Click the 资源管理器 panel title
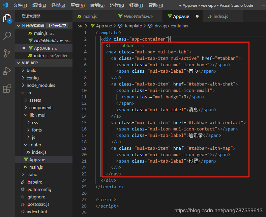This screenshot has width=266, height=217. coord(31,16)
